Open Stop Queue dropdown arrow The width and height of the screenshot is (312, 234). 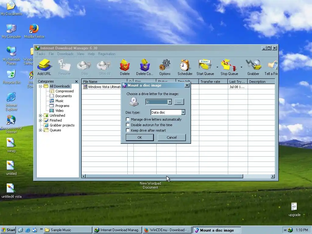click(241, 67)
